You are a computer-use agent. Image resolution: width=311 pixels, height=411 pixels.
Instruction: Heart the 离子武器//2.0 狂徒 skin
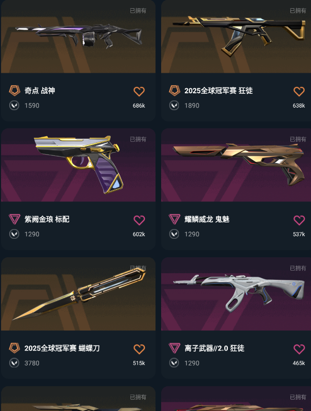299,349
